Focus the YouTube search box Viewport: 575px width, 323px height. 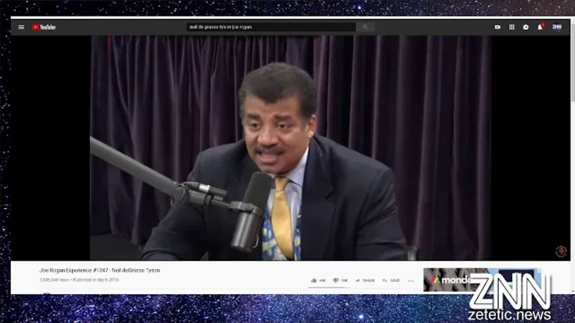(x=271, y=27)
